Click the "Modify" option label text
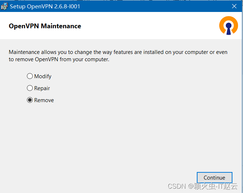The image size is (243, 193). pyautogui.click(x=43, y=76)
